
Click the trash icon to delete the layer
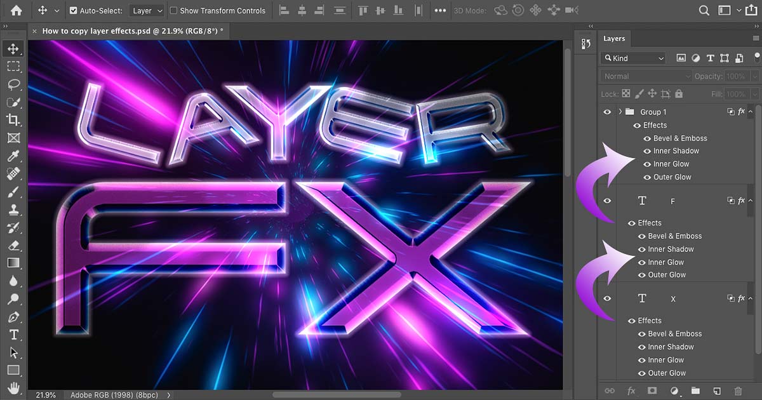pyautogui.click(x=737, y=392)
